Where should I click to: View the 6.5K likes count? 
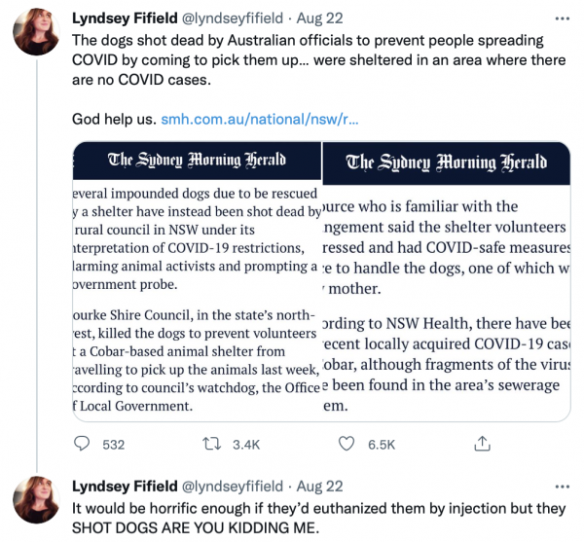pos(380,444)
